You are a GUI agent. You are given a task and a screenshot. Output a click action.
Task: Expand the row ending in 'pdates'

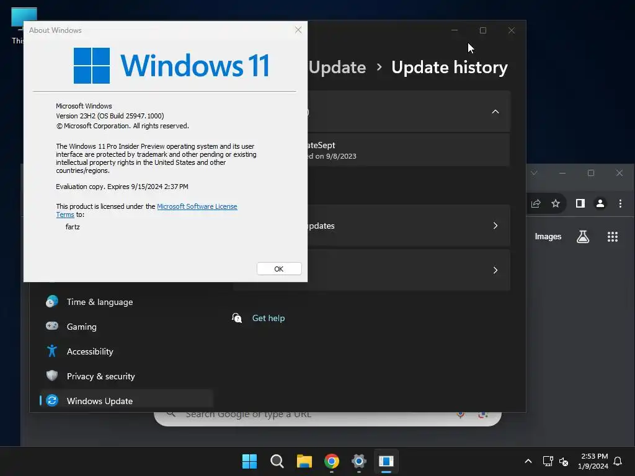pyautogui.click(x=408, y=226)
